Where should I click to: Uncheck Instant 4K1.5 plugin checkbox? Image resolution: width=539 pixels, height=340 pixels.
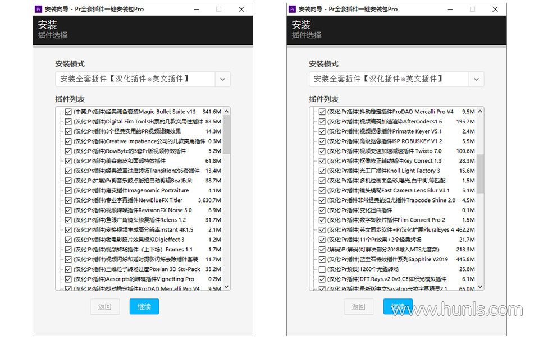pos(68,230)
